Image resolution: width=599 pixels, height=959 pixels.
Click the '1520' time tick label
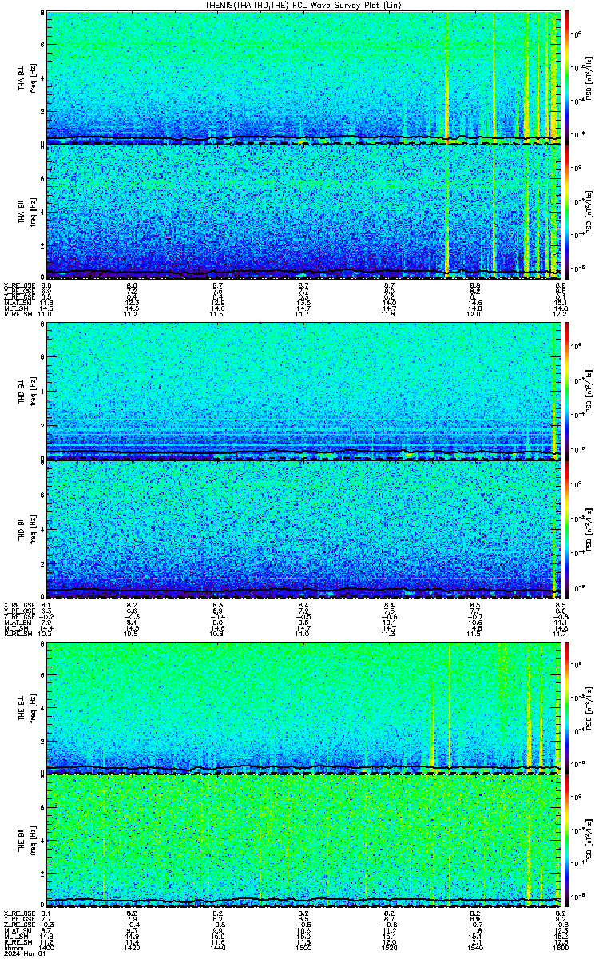click(x=389, y=949)
